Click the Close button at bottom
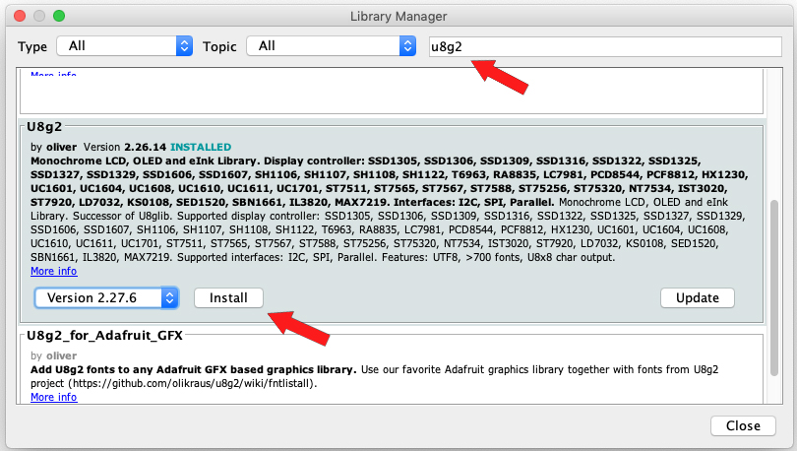 pyautogui.click(x=743, y=425)
